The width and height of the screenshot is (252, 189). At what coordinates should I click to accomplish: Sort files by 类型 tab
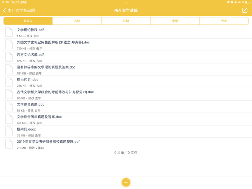(175, 21)
